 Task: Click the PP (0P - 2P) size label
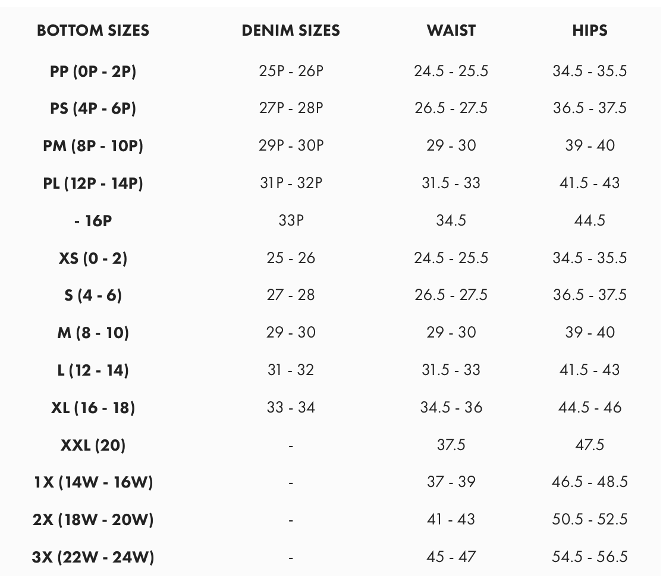pyautogui.click(x=93, y=71)
